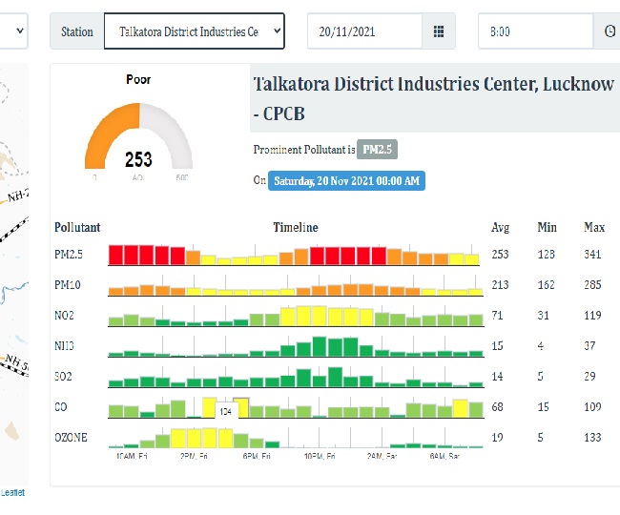The height and width of the screenshot is (515, 620).
Task: Expand the Station selection dropdown
Action: point(194,31)
